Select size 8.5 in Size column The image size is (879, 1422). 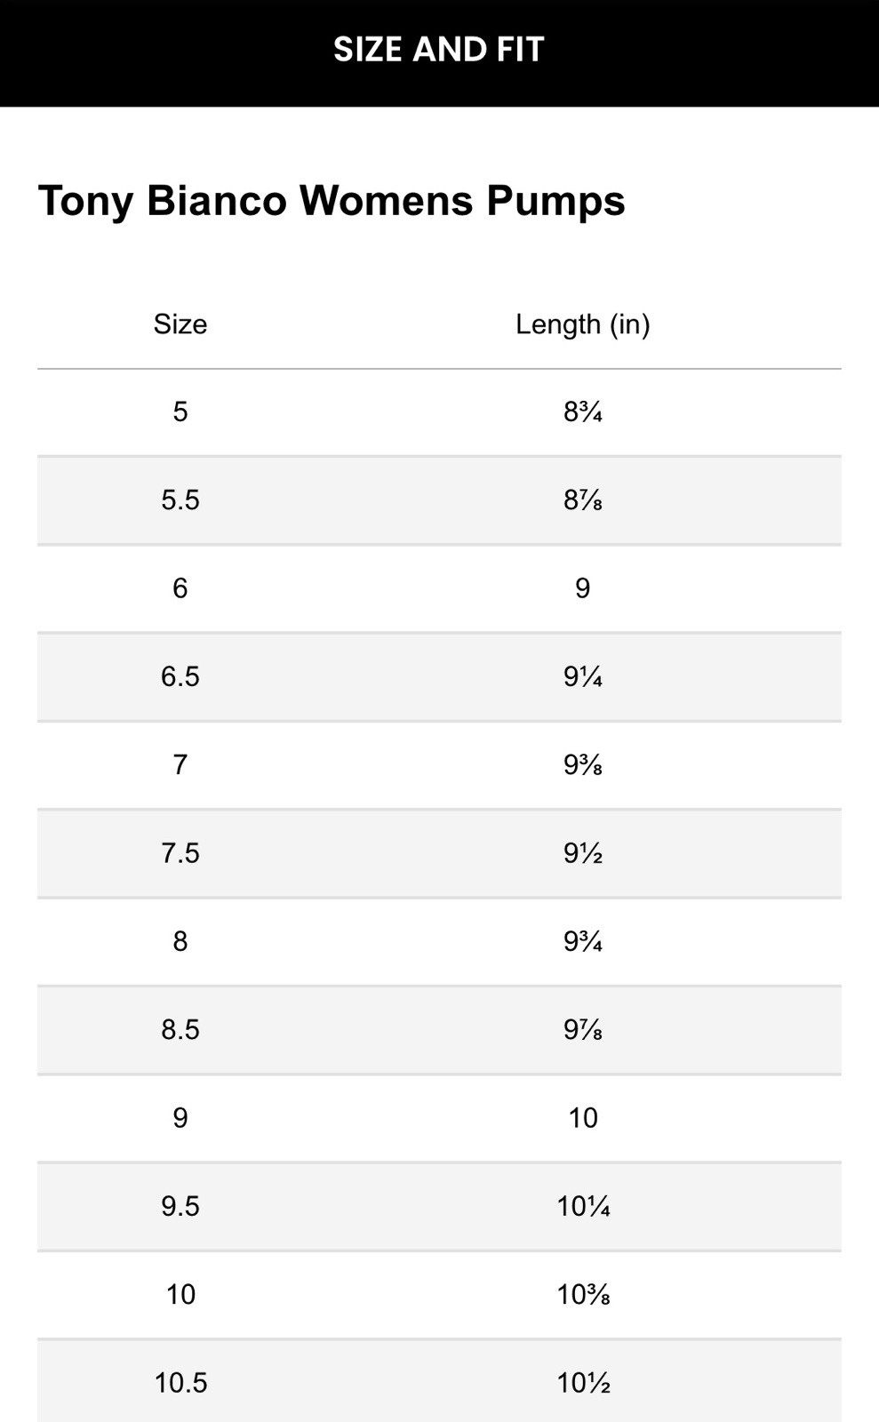[180, 1030]
